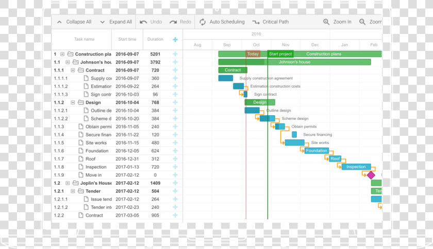Collapse the Tender node
Viewport: 433px width, 249px height.
[73, 191]
